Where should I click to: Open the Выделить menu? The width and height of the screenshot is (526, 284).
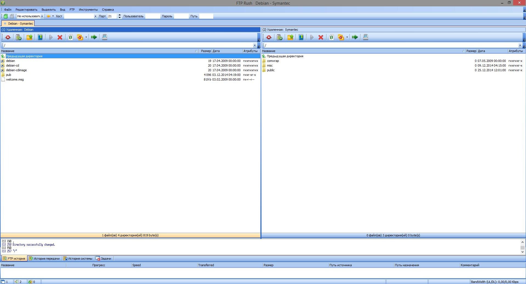(49, 10)
